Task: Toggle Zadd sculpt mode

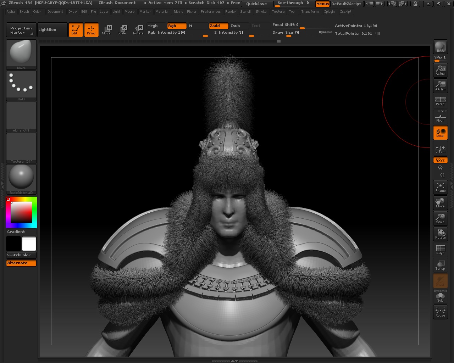Action: (218, 26)
